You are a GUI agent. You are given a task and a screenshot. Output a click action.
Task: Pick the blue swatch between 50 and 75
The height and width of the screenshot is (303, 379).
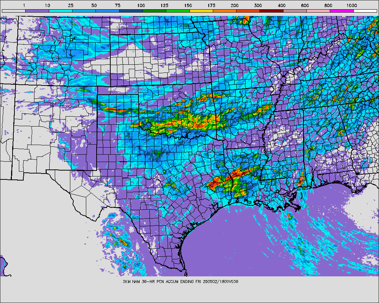(108, 11)
